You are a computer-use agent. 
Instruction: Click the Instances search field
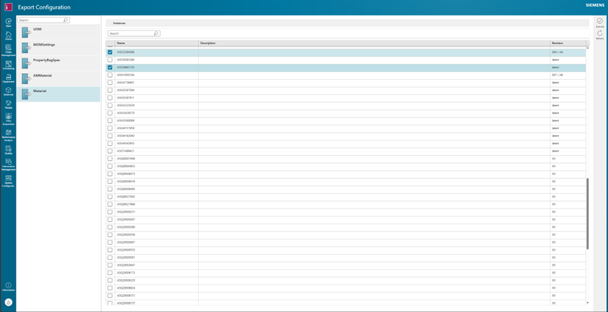click(x=131, y=33)
